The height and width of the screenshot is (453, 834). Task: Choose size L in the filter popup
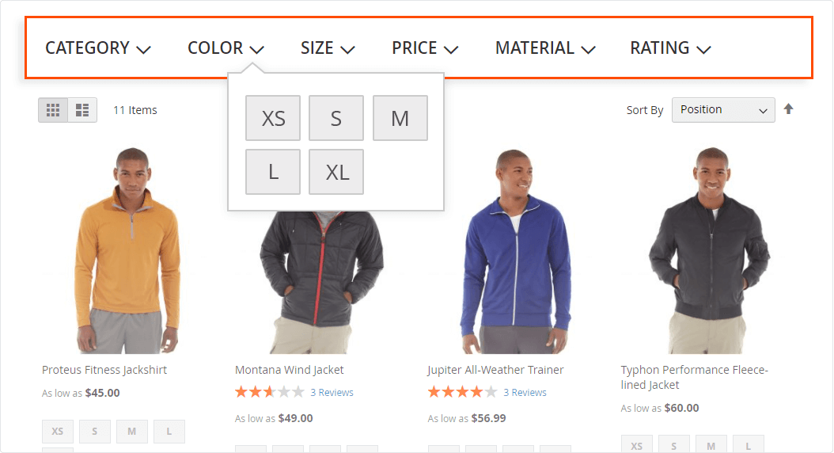(273, 172)
